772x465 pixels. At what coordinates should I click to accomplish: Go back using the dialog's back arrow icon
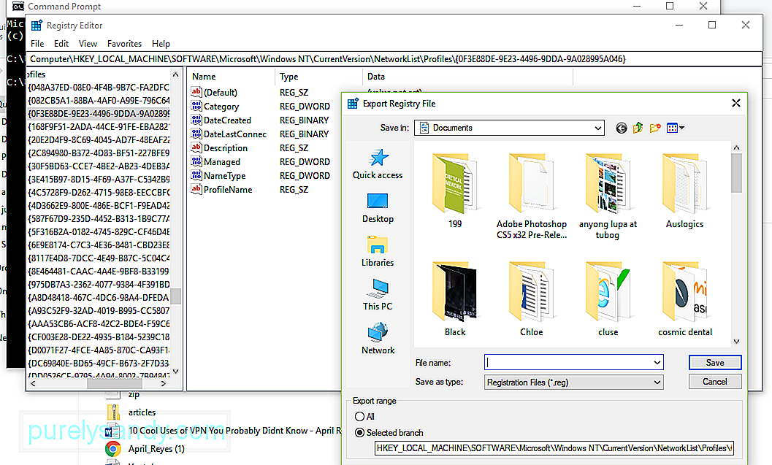click(x=622, y=128)
